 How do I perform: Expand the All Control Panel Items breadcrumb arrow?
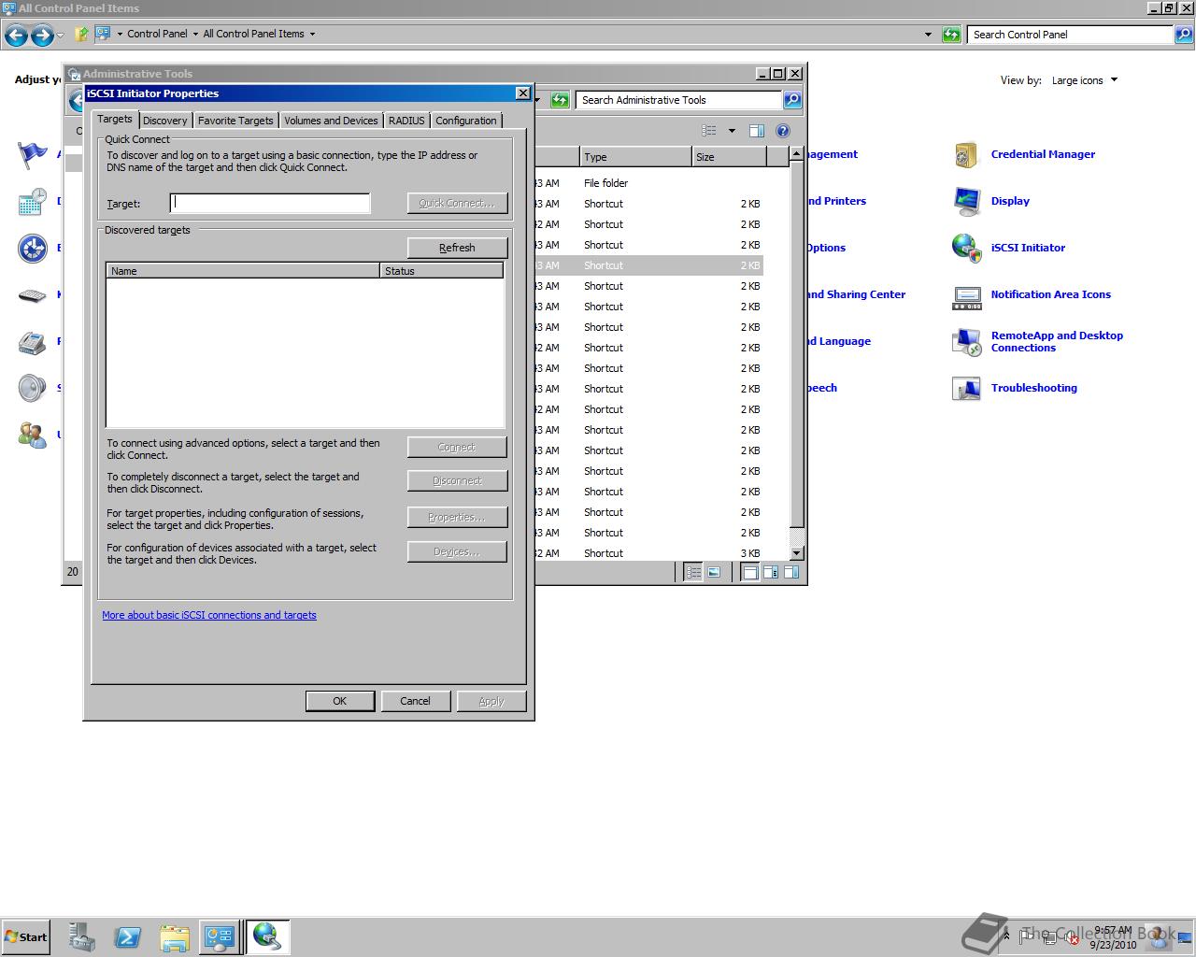pos(312,35)
